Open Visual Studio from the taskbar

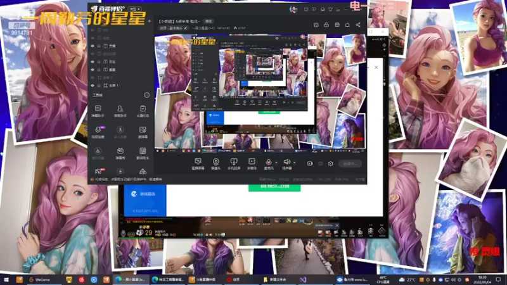click(303, 279)
